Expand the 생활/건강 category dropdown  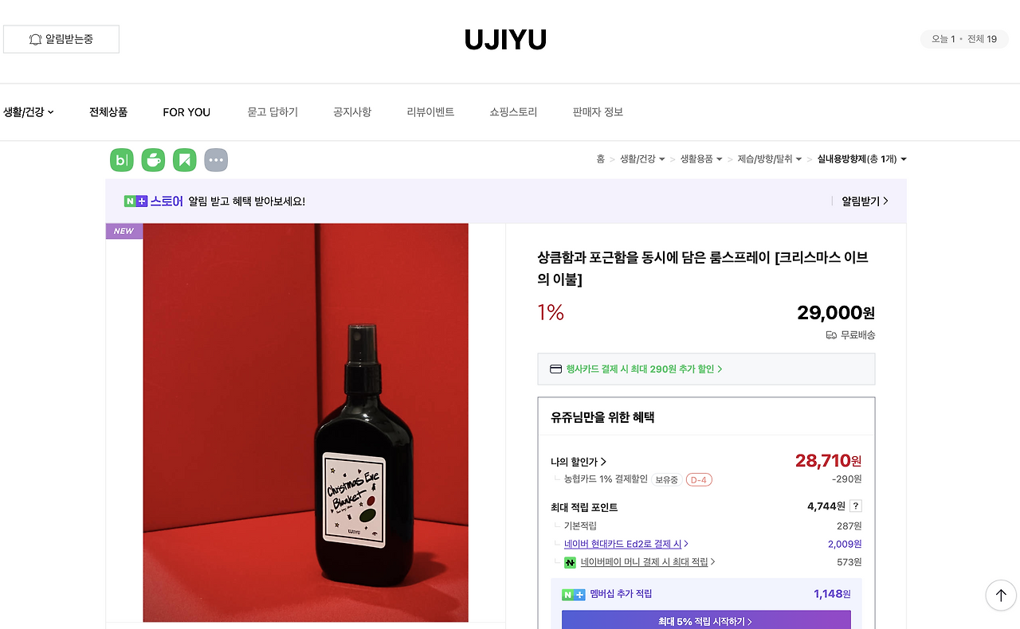(x=29, y=112)
